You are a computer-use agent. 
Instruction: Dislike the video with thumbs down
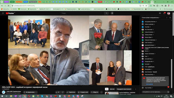63,92
